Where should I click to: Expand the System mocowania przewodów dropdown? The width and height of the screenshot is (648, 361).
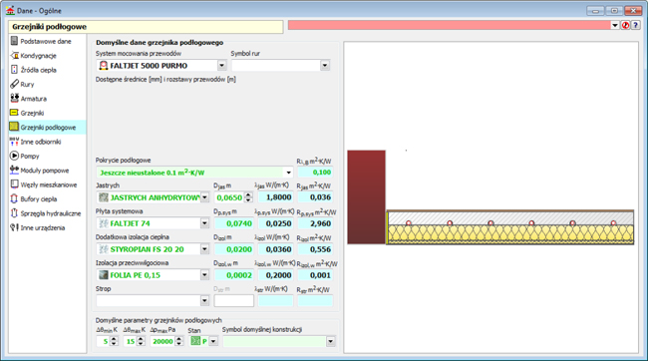coord(222,66)
